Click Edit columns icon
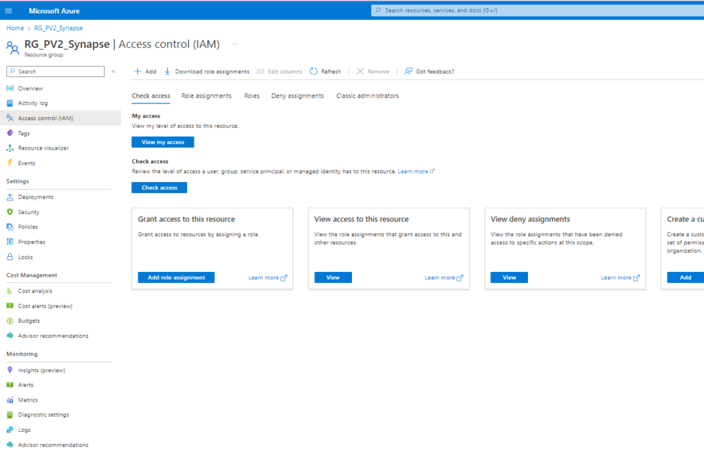Screen dimensions: 704x451 [x=261, y=71]
